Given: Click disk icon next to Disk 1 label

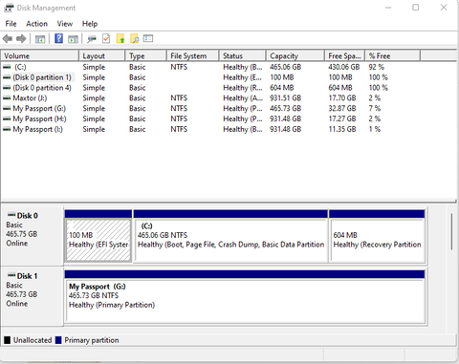Looking at the screenshot, I should [x=11, y=275].
